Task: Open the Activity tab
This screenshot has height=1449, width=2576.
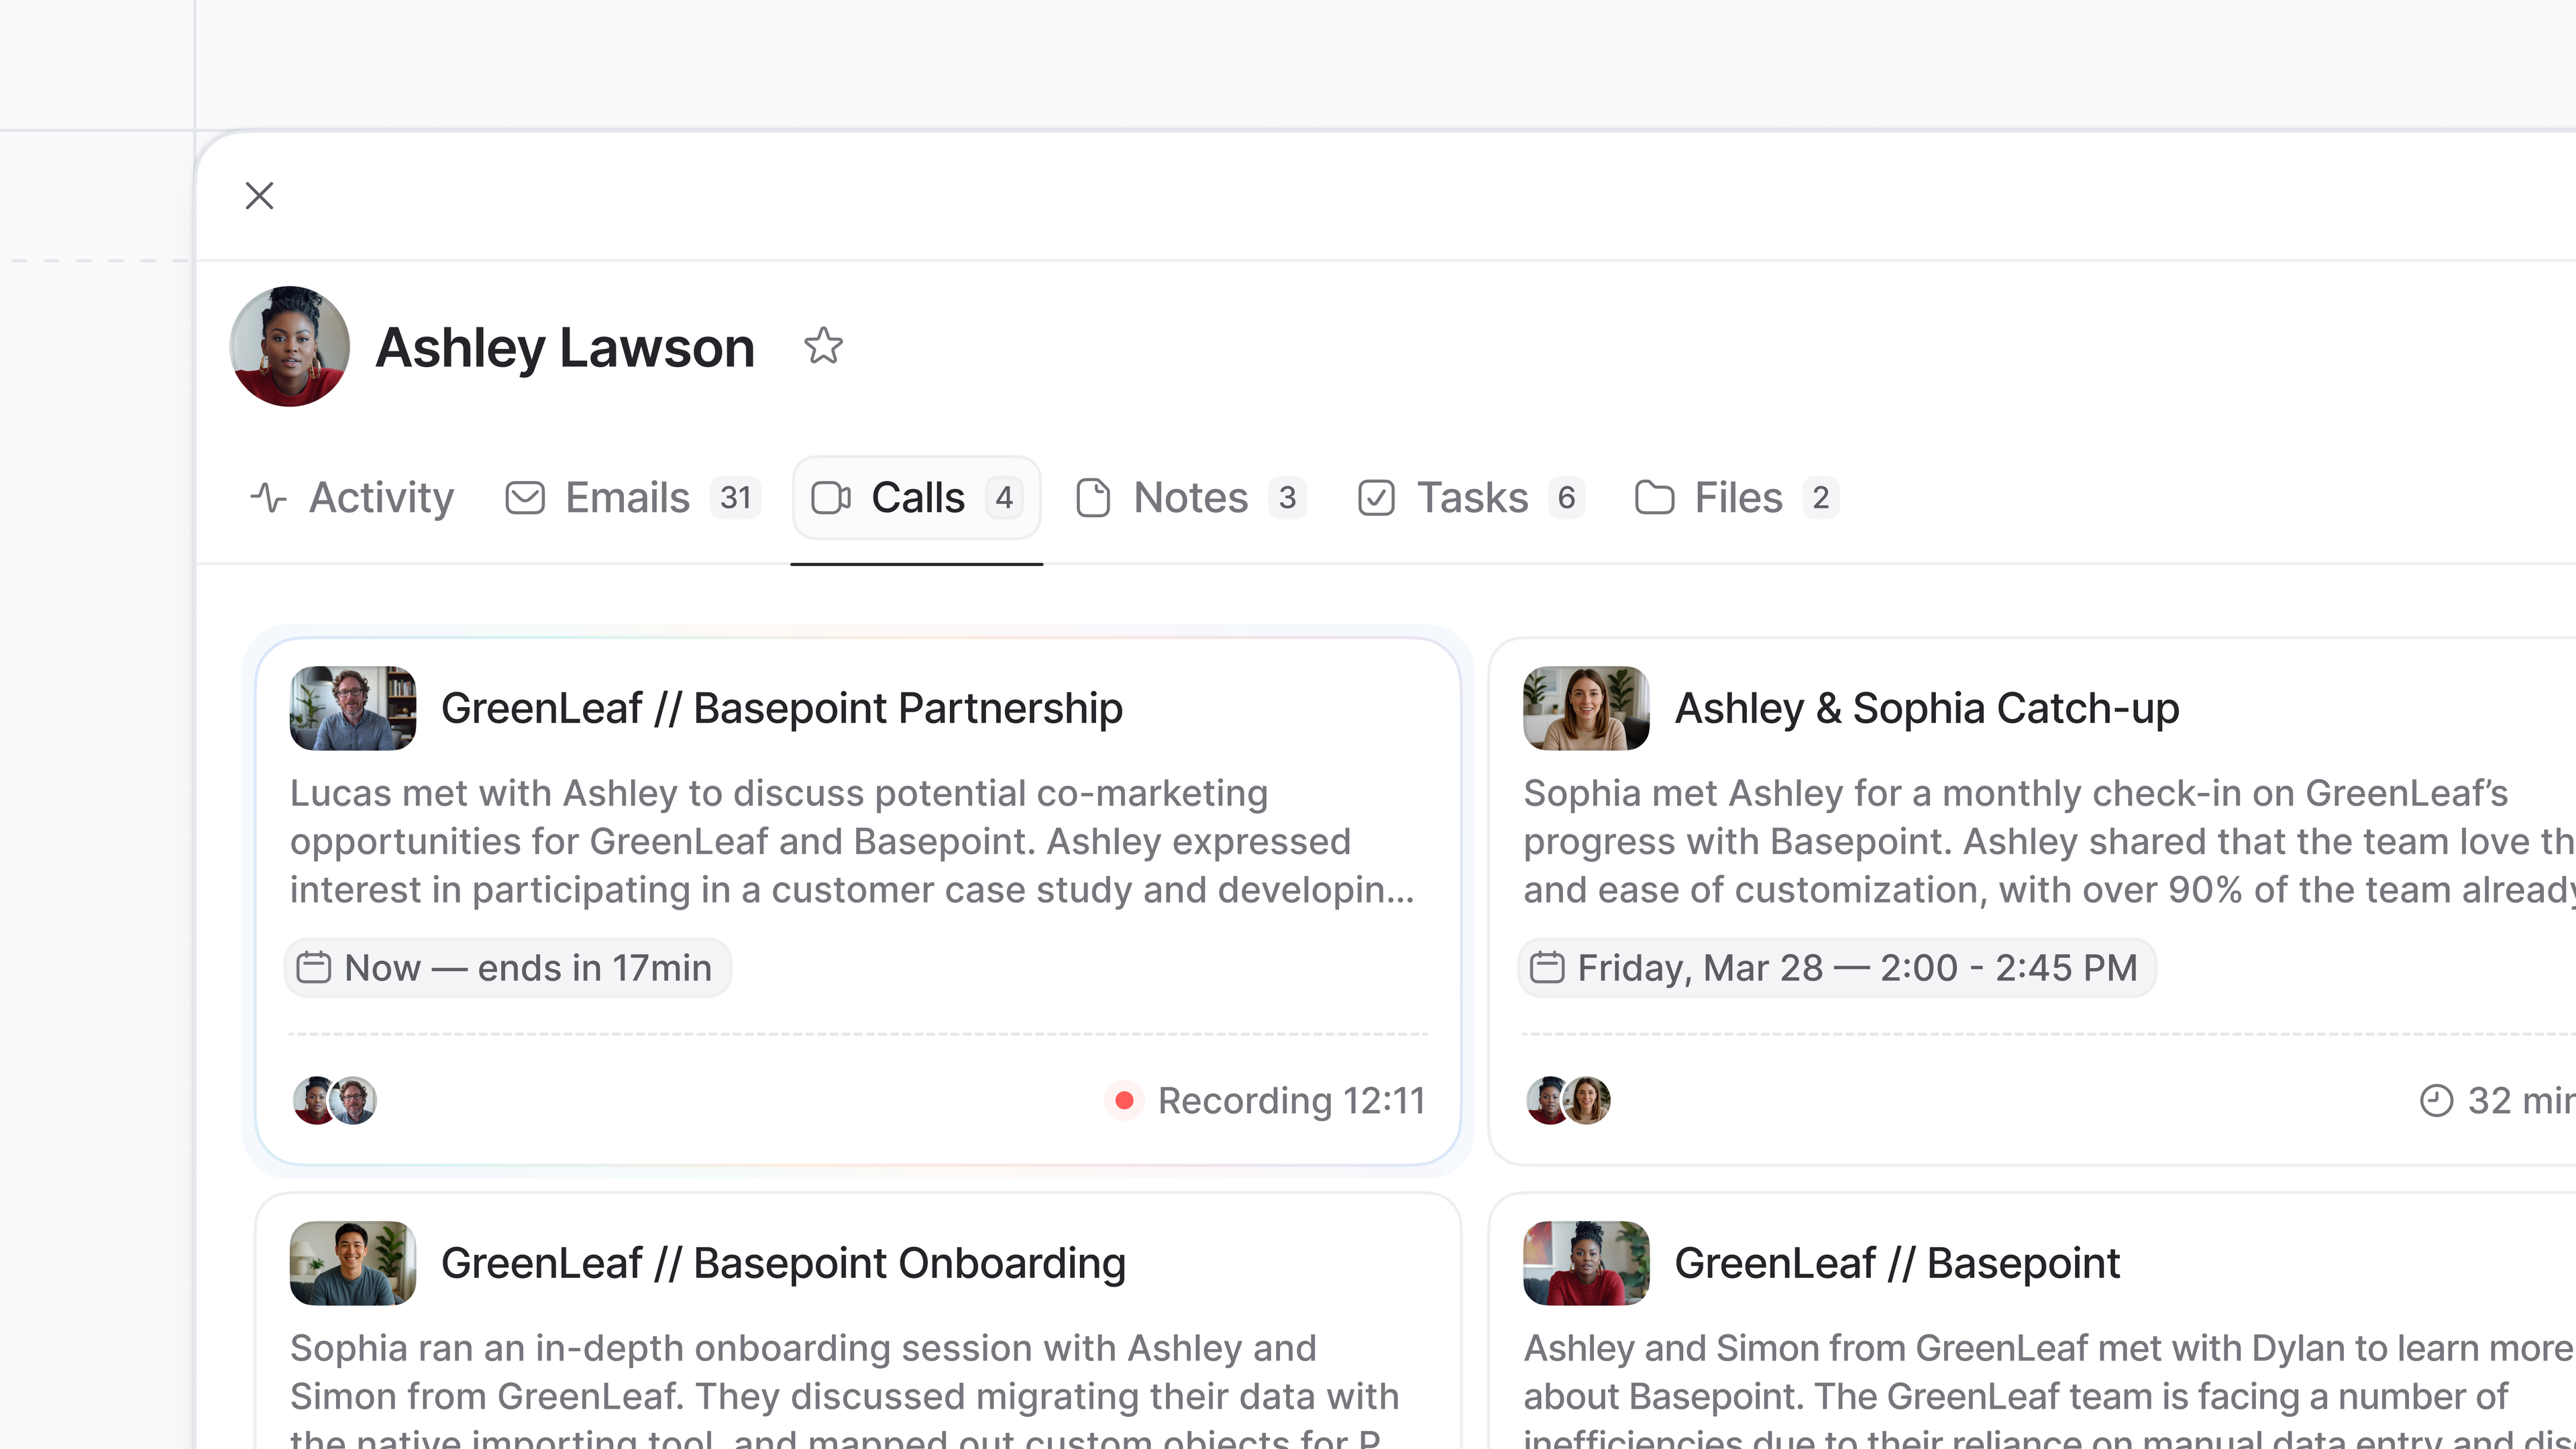Action: (x=352, y=497)
